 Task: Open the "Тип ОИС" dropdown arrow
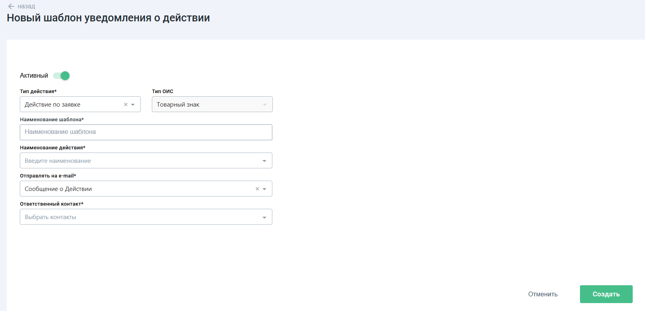pyautogui.click(x=265, y=105)
